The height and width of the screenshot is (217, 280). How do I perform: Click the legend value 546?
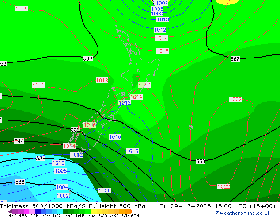point(80,215)
